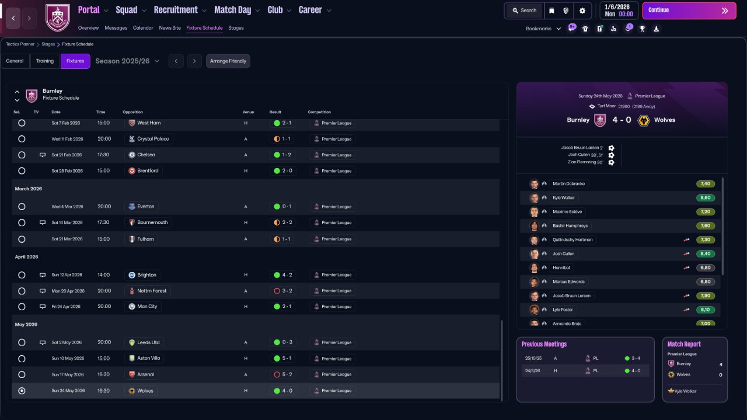
Task: Open the training cone shortcut icon
Action: coord(656,29)
